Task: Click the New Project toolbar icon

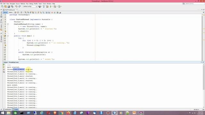Action: pyautogui.click(x=6, y=6)
